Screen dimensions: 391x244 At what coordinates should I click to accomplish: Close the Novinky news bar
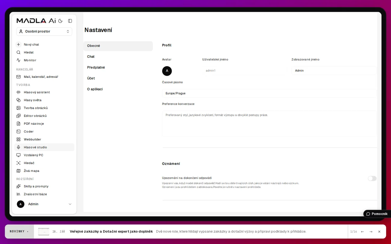[x=379, y=232]
